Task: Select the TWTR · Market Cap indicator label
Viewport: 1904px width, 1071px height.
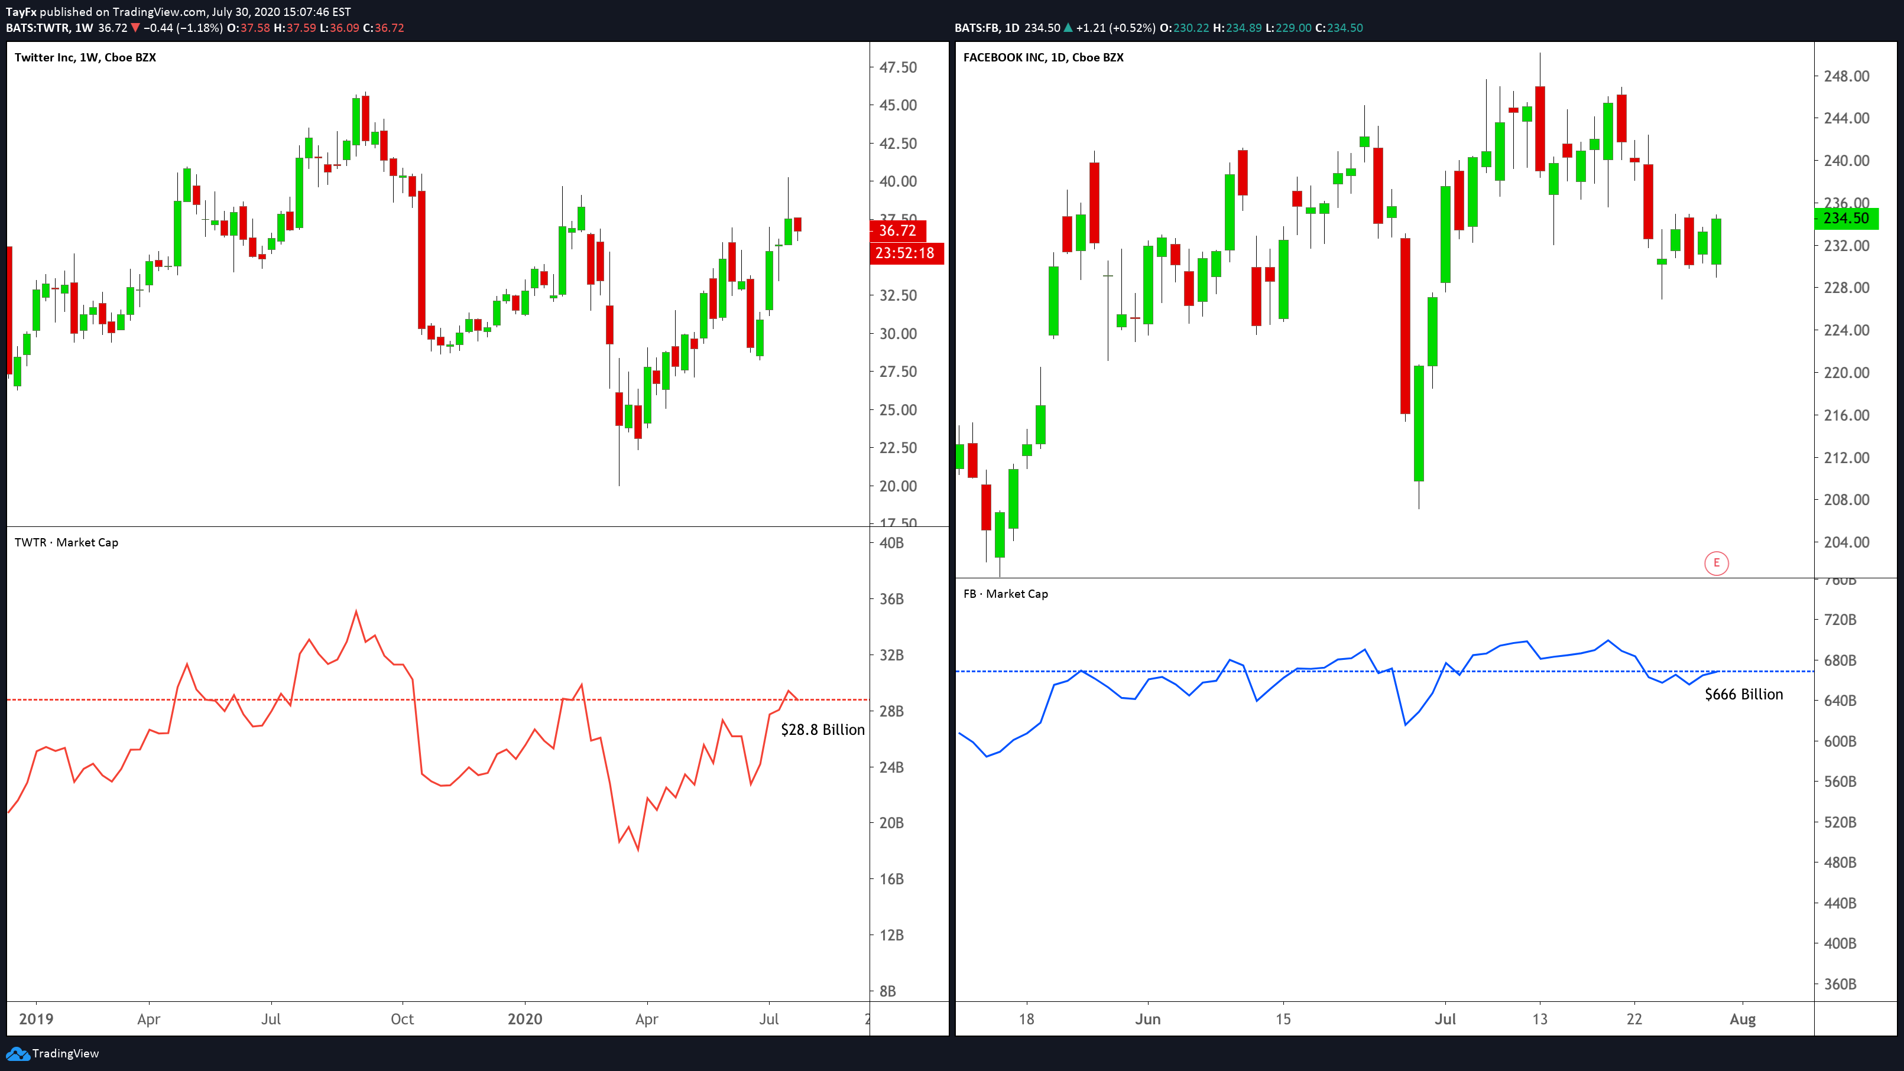Action: (x=67, y=542)
